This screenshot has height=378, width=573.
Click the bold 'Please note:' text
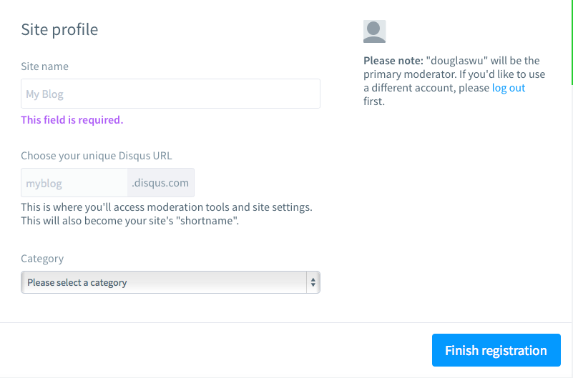[393, 61]
